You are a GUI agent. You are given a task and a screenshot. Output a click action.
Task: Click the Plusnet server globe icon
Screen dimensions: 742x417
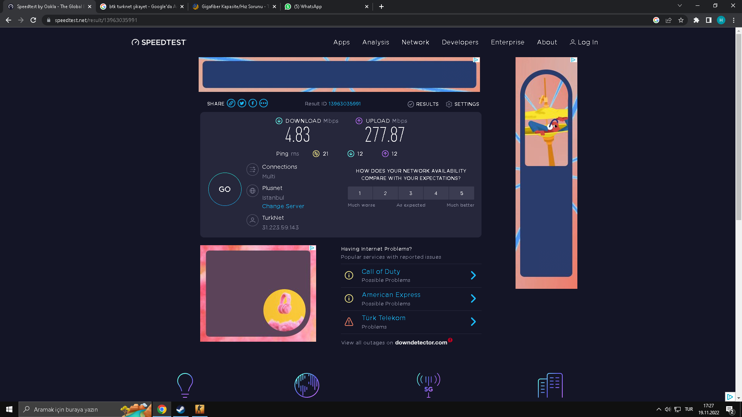click(x=252, y=191)
